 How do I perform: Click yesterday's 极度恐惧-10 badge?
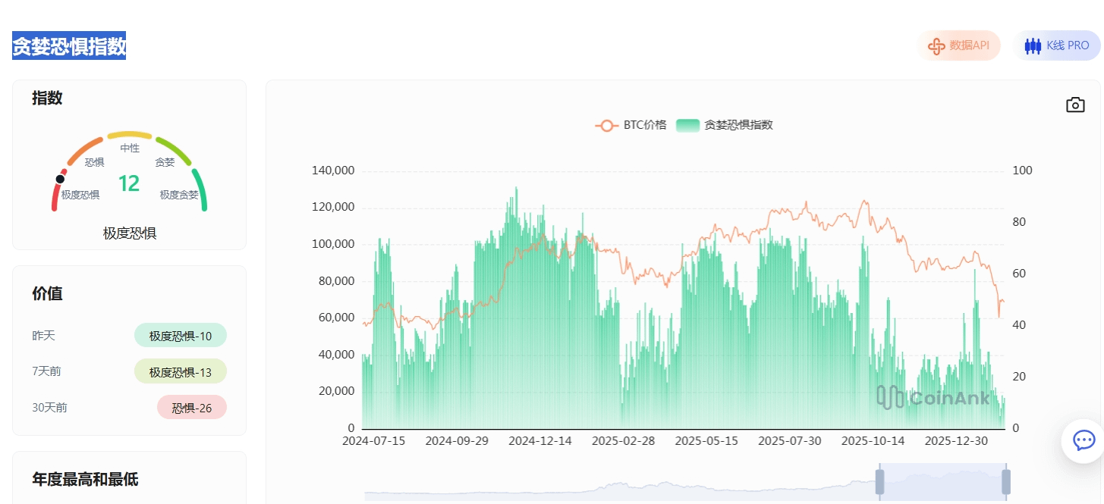pos(181,336)
